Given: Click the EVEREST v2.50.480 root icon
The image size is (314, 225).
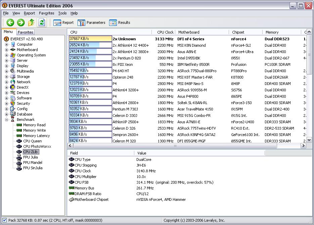Looking at the screenshot, I should tap(6, 39).
